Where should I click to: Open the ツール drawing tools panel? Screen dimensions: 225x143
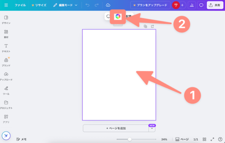(6, 91)
